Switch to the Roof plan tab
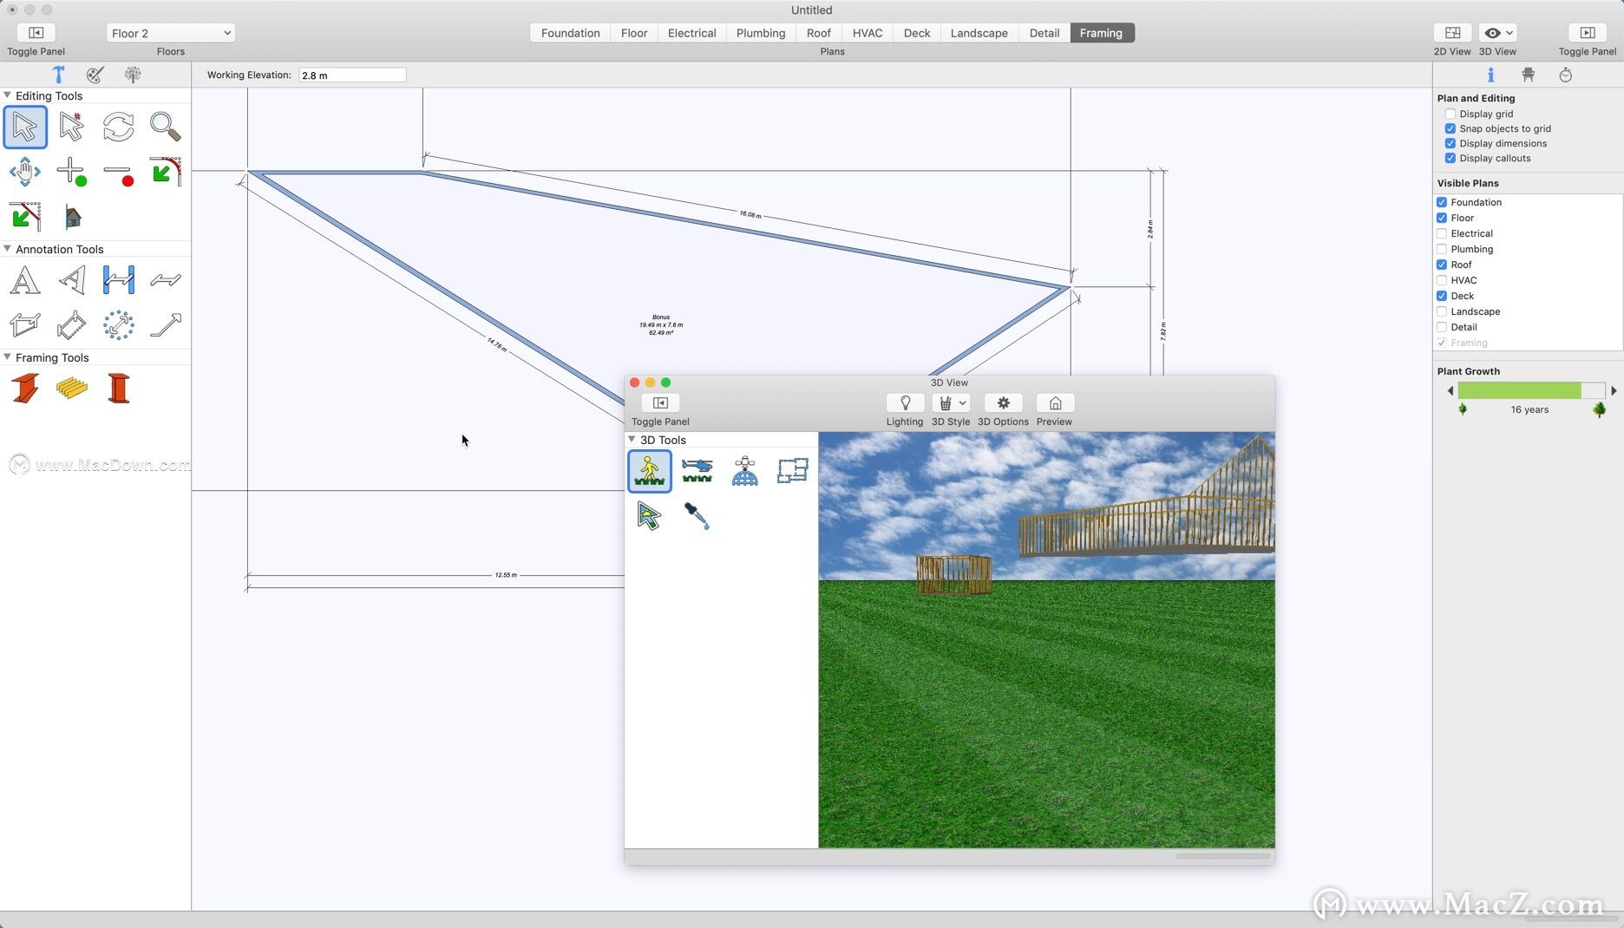The height and width of the screenshot is (928, 1624). (x=818, y=33)
